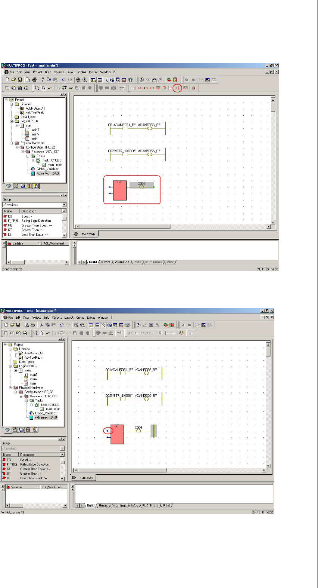Click Find magnifier icon in upper window's second toolbar row
The image size is (318, 588).
coord(37,88)
